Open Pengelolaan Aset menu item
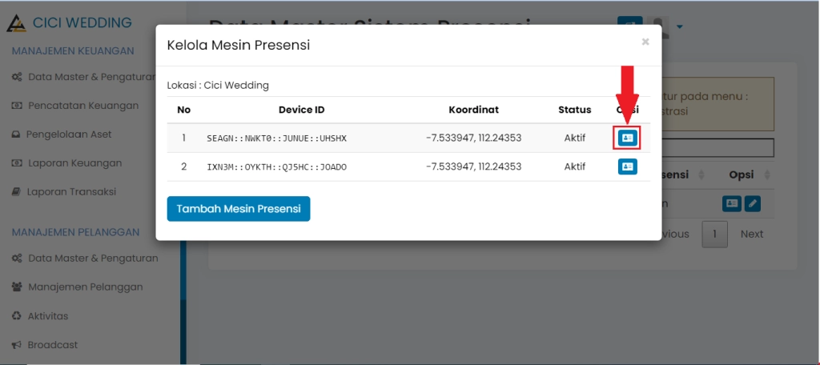Image resolution: width=820 pixels, height=365 pixels. pyautogui.click(x=68, y=134)
